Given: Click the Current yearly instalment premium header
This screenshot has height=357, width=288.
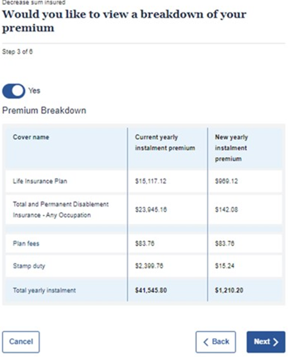Looking at the screenshot, I should point(165,142).
